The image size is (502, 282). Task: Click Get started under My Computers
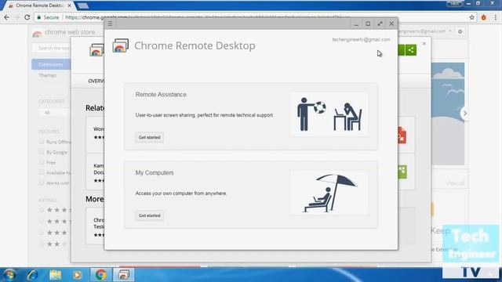pos(149,215)
